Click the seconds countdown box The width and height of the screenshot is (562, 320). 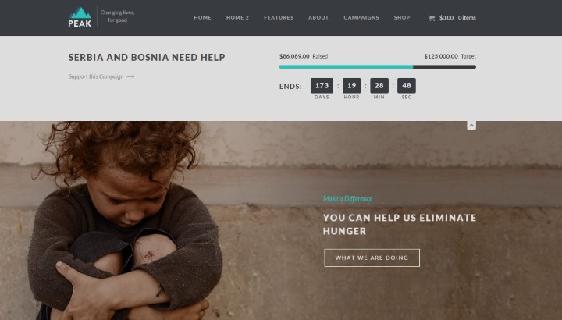[407, 85]
